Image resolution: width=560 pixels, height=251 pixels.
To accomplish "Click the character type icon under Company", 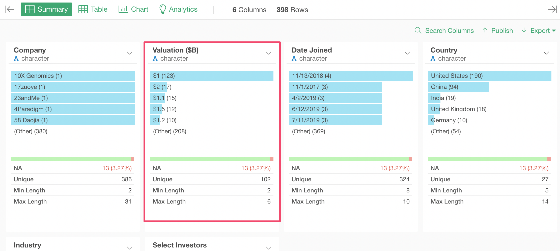I will 16,59.
